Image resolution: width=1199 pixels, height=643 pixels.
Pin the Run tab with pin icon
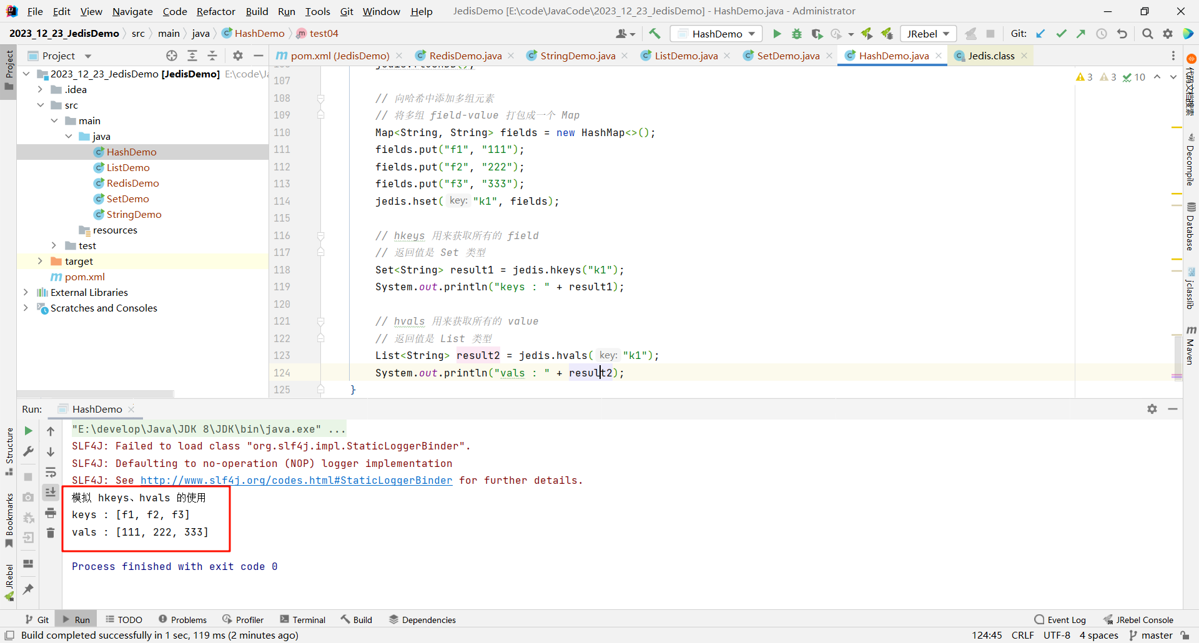point(28,589)
